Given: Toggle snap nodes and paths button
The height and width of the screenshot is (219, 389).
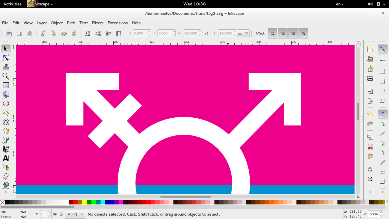Looking at the screenshot, I should 382,114.
